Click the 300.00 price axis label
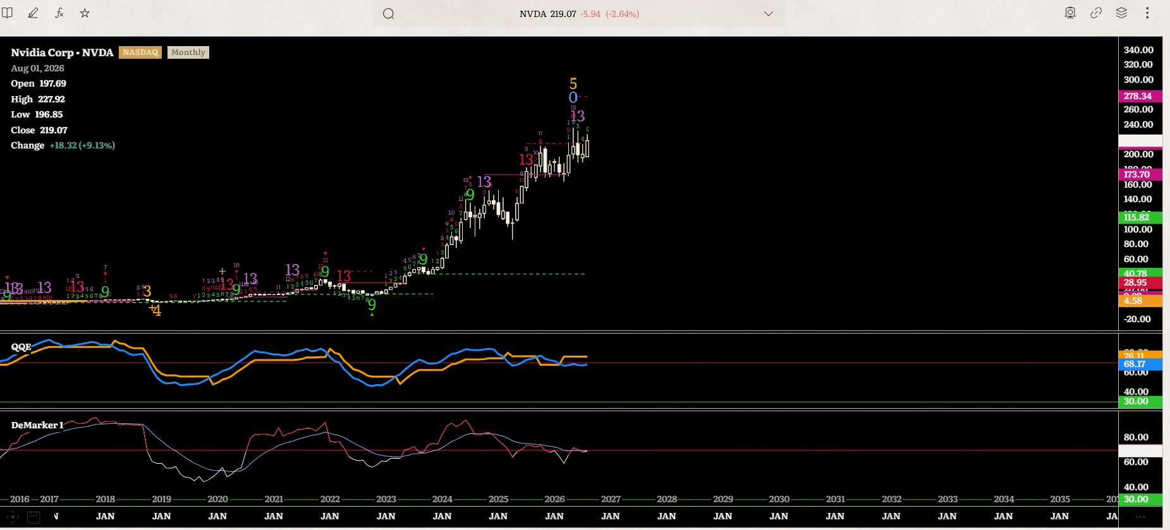 coord(1138,80)
